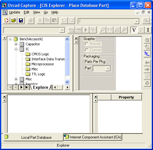Screen dimensions: 153x150
Task: Click the New document toolbar icon
Action: [x=7, y=20]
